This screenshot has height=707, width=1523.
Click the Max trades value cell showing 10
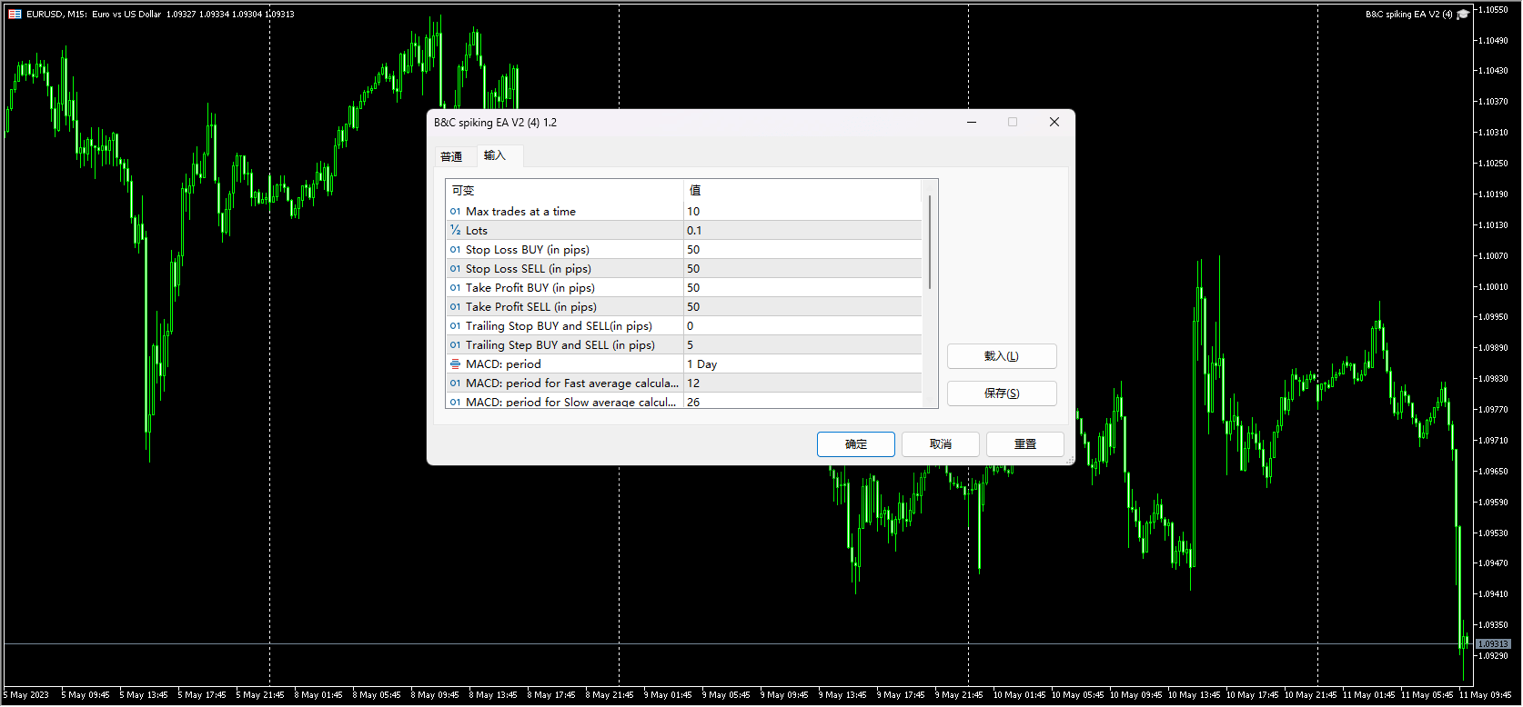801,212
